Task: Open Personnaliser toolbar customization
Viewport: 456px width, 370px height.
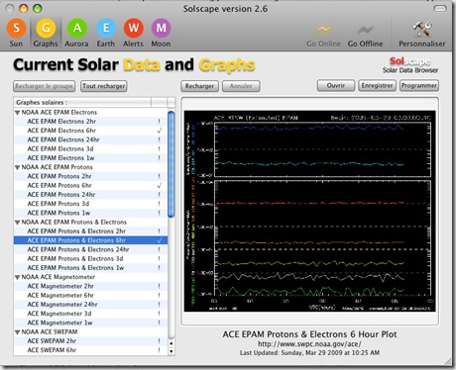Action: pos(422,34)
